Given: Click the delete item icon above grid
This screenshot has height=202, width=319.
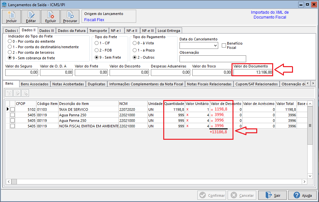Looking at the screenshot, I should coord(25,93).
